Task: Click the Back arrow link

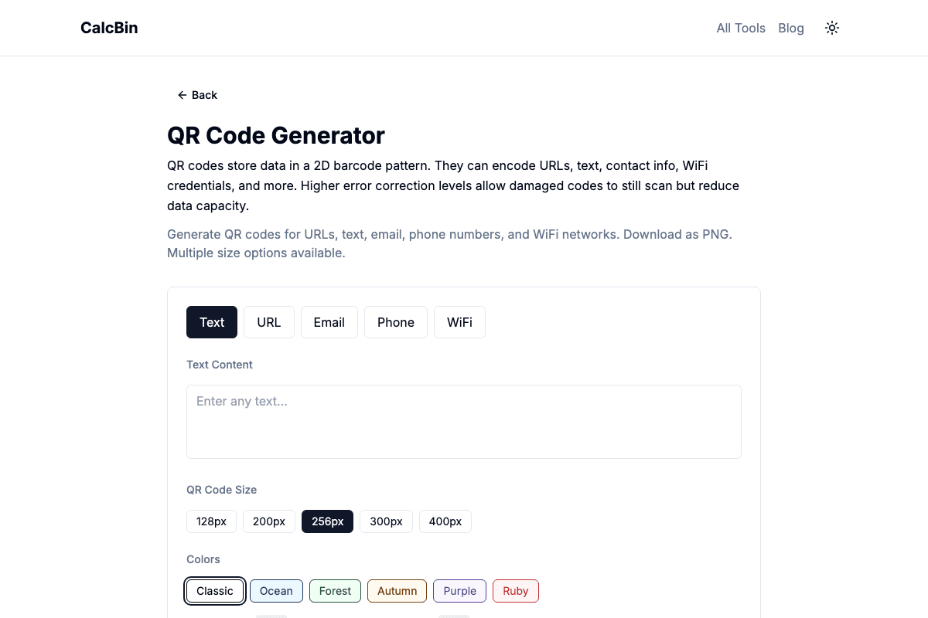Action: (197, 95)
